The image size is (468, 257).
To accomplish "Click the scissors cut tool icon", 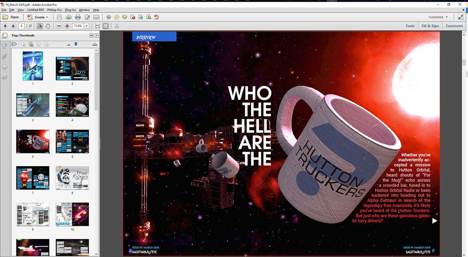I will tap(117, 26).
